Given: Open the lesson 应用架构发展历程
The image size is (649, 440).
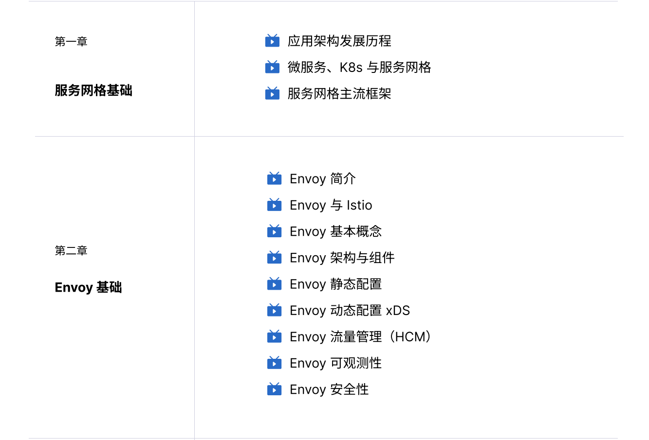Looking at the screenshot, I should (339, 41).
